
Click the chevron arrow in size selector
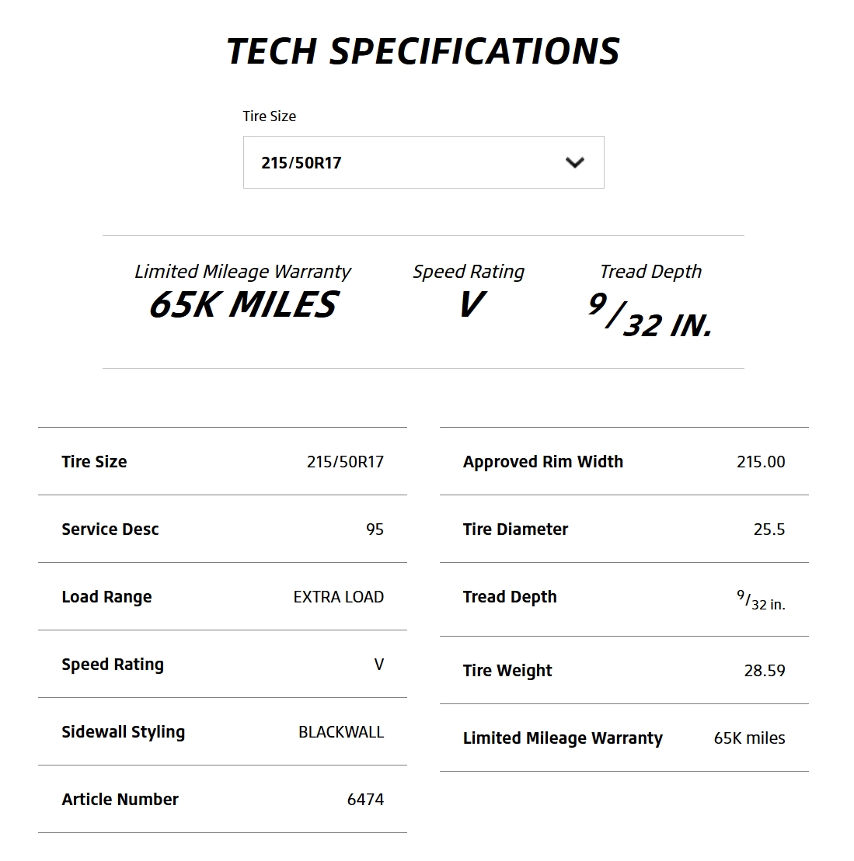[575, 162]
